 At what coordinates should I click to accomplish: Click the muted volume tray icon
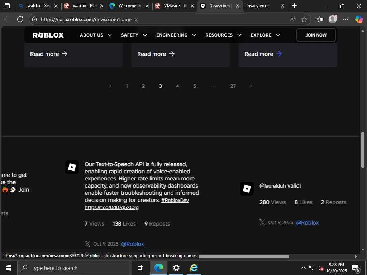pyautogui.click(x=320, y=268)
